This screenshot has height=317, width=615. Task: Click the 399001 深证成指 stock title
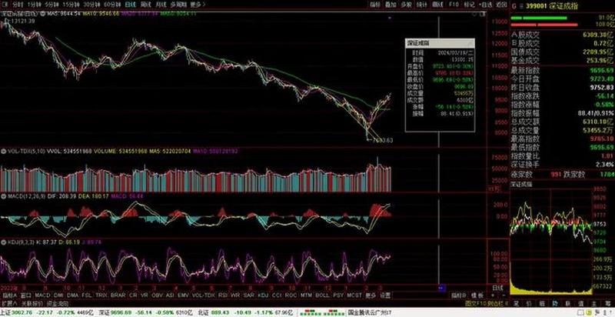click(552, 6)
